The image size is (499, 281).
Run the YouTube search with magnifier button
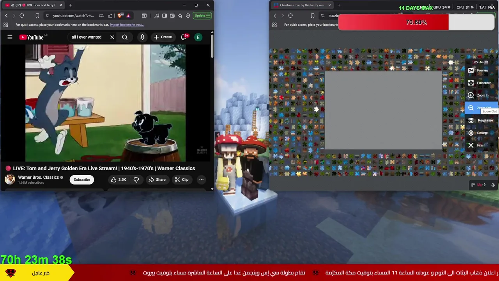[125, 37]
